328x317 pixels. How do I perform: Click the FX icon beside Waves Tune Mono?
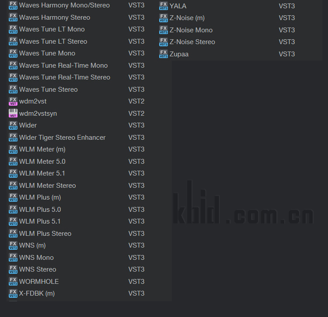(x=13, y=53)
